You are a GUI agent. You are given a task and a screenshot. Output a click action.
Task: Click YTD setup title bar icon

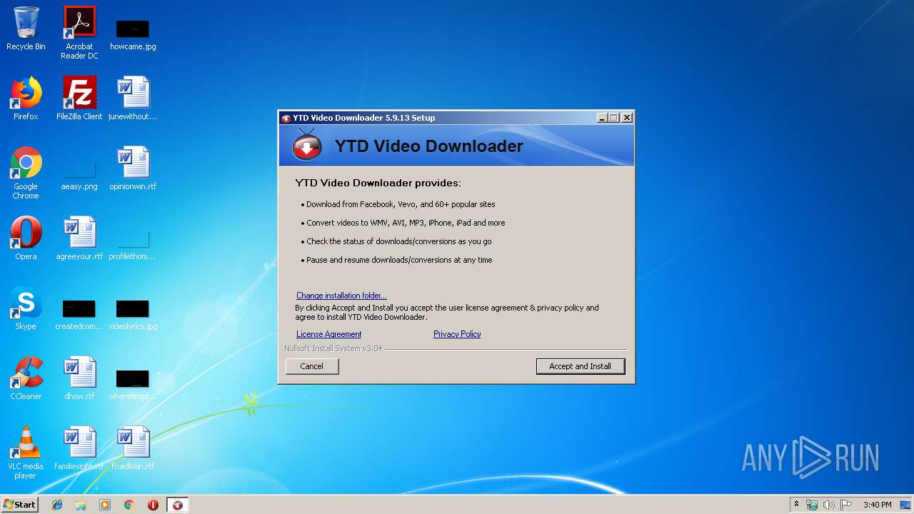[286, 118]
